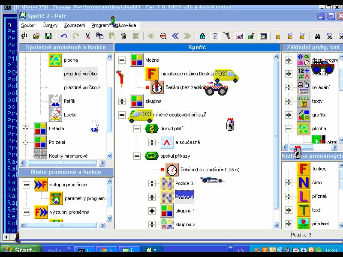The image size is (343, 257).
Task: Click the scissors Cut icon
Action: tap(87, 36)
